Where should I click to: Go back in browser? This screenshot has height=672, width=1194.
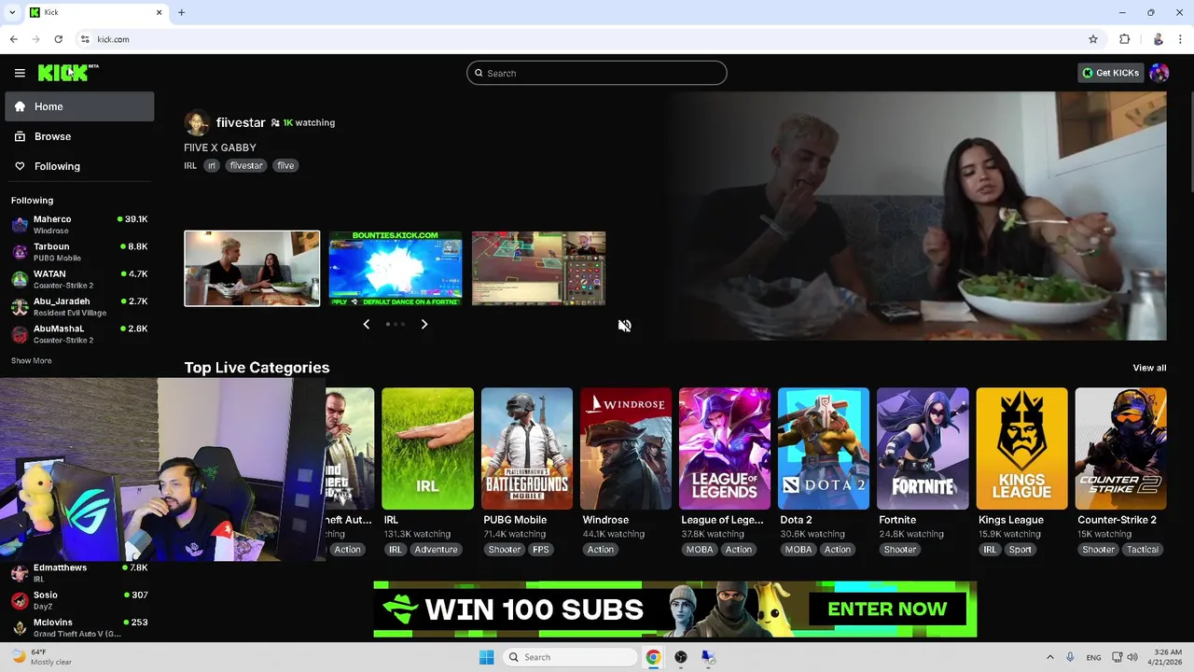coord(13,39)
